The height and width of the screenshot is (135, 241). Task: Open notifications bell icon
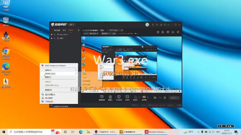pos(173,32)
